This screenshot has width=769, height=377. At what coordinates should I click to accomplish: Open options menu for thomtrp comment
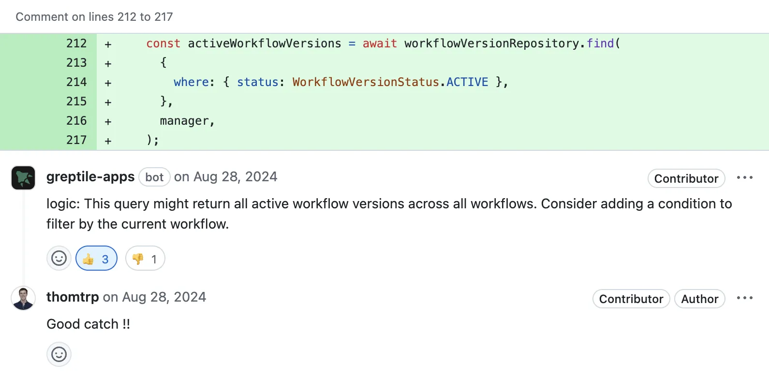[x=745, y=298]
